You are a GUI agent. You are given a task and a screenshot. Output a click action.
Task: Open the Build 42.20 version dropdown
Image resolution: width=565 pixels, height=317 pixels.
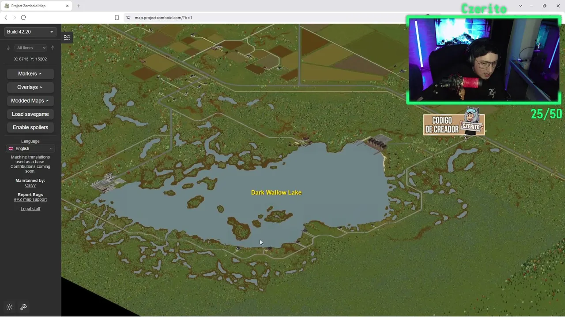[x=30, y=32]
